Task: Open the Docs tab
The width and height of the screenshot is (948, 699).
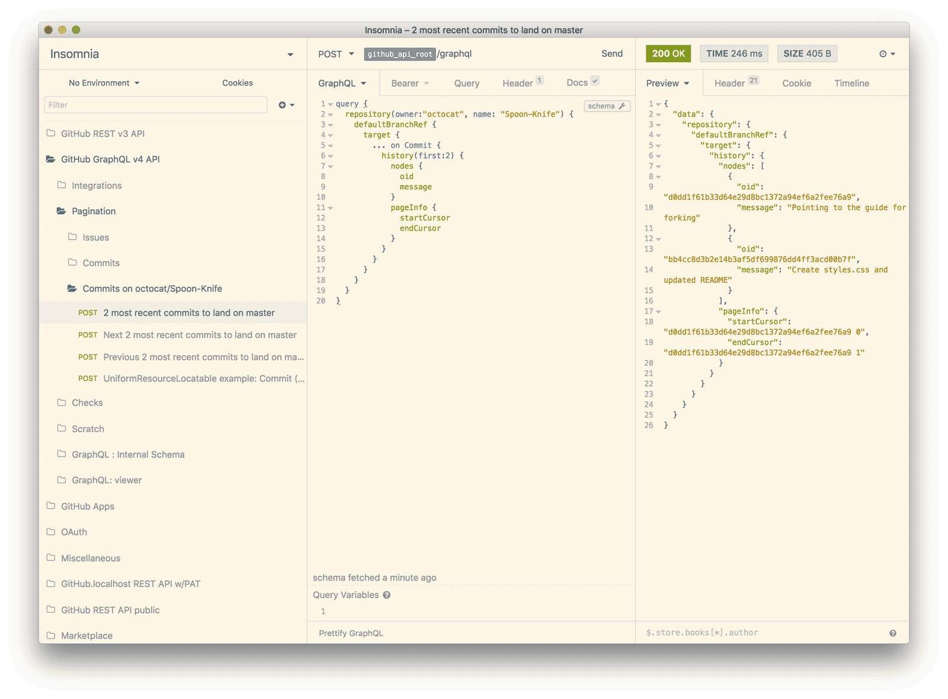Action: (582, 83)
